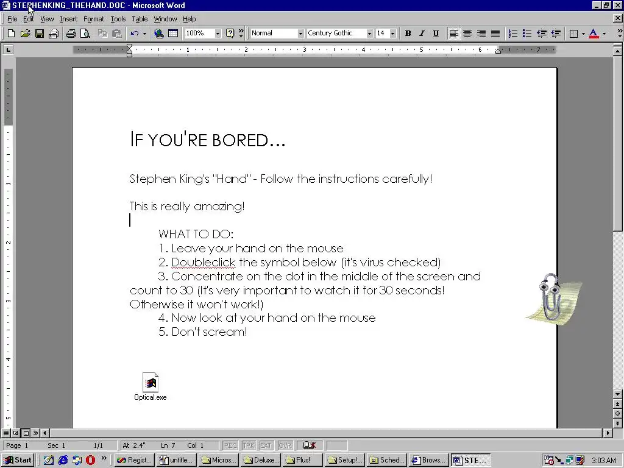Screen dimensions: 624x468
Task: Open the Normal style dropdown
Action: tap(300, 34)
